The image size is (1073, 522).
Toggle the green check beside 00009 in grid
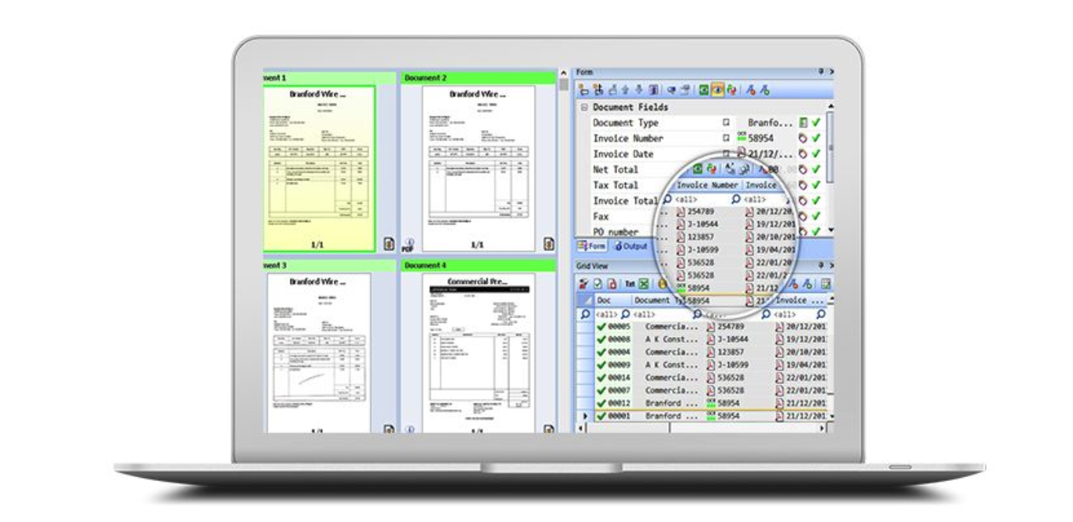601,365
